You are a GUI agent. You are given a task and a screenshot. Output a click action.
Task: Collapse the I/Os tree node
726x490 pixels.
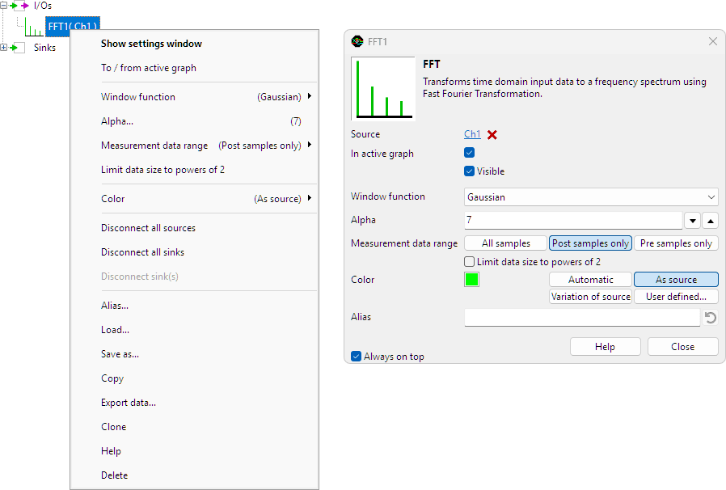(x=3, y=6)
